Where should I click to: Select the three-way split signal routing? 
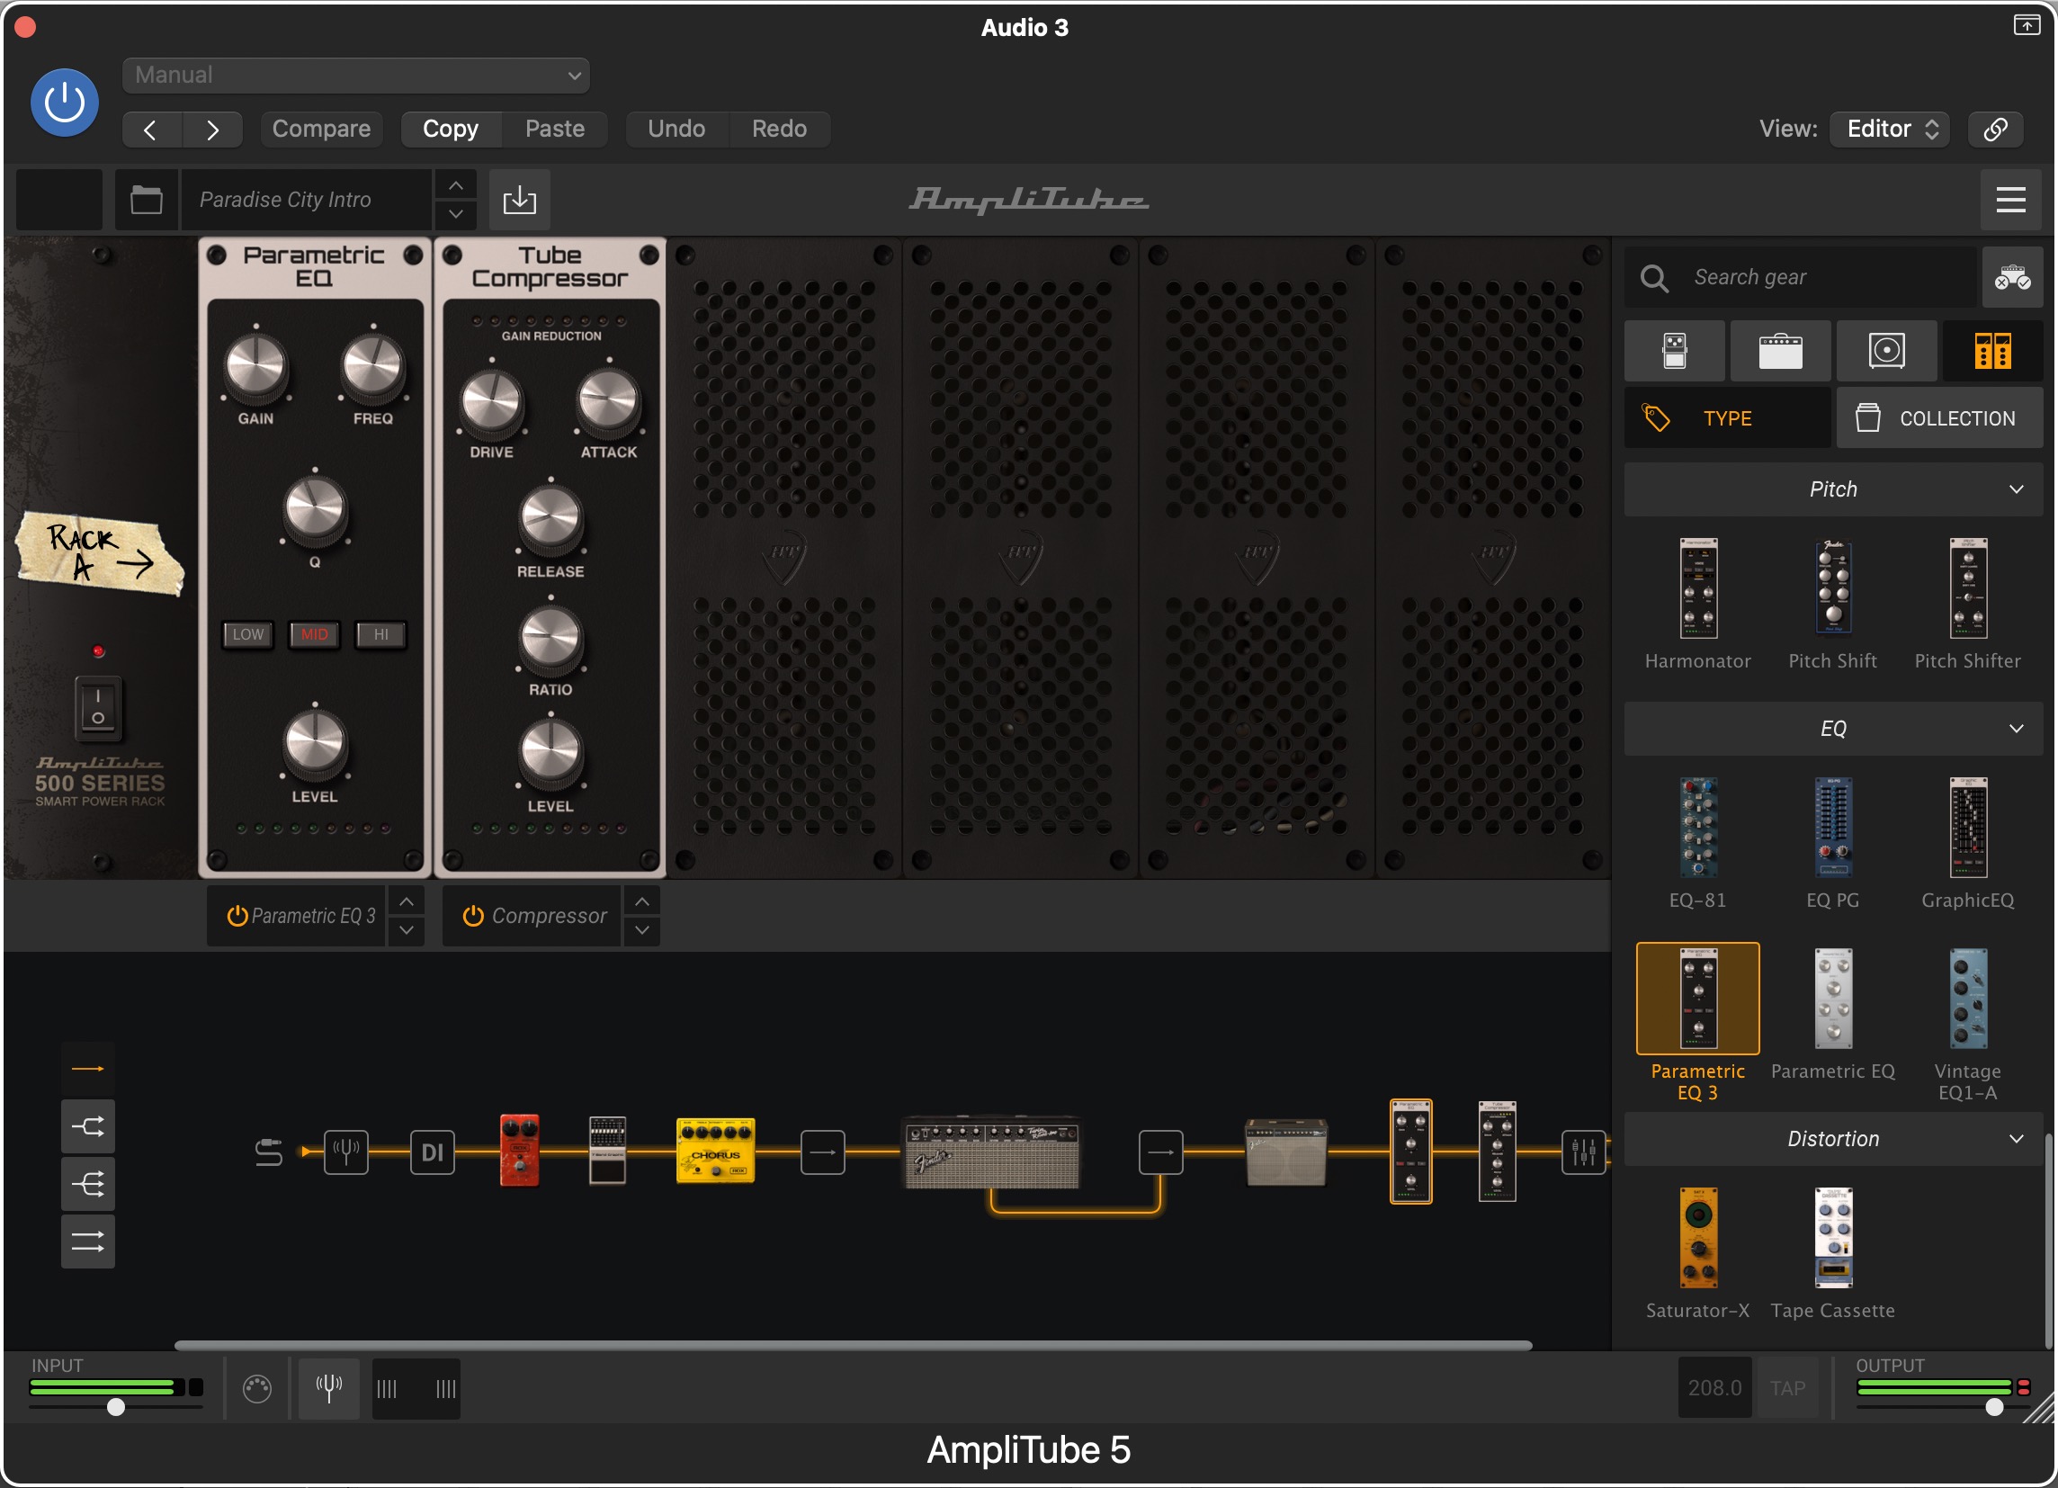click(88, 1185)
